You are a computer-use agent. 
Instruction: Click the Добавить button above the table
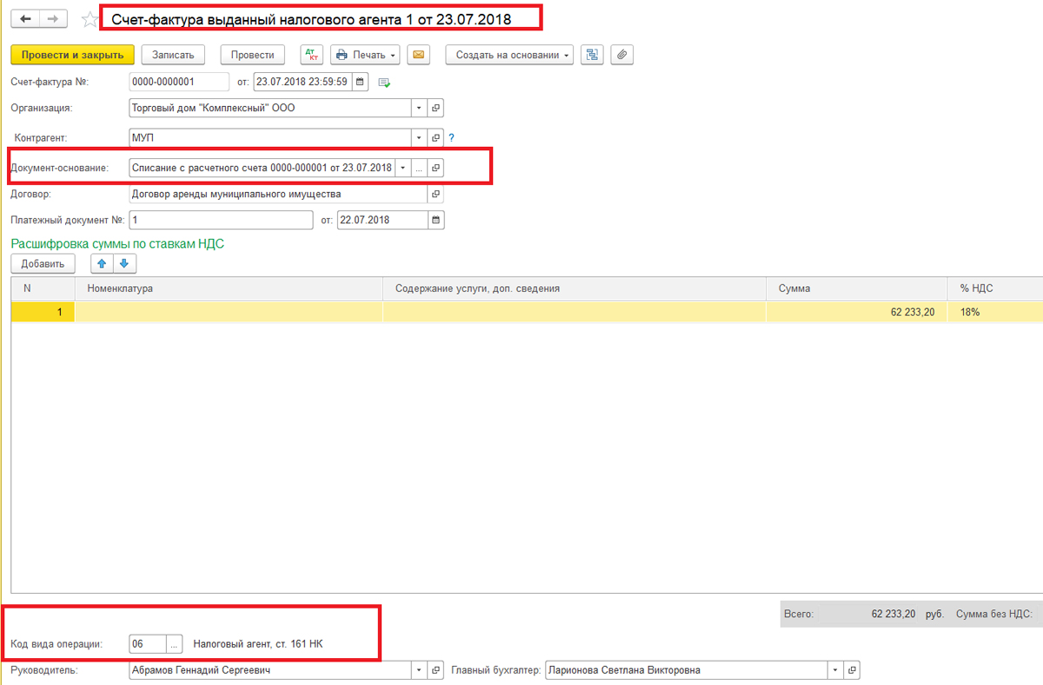(x=43, y=263)
